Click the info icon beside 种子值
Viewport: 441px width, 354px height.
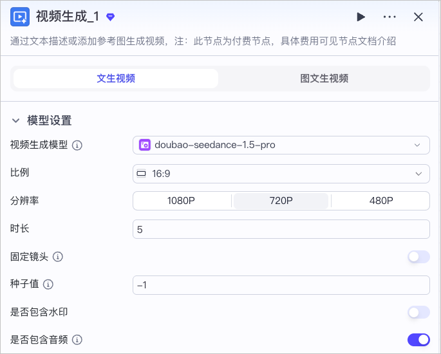tap(48, 284)
